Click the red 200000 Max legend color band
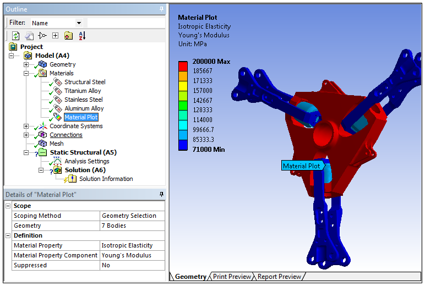Viewport: 425px width, 286px height. tap(183, 65)
